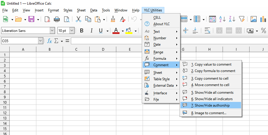The height and width of the screenshot is (135, 268).
Task: Click the Cut scissors icon
Action: pyautogui.click(x=78, y=19)
